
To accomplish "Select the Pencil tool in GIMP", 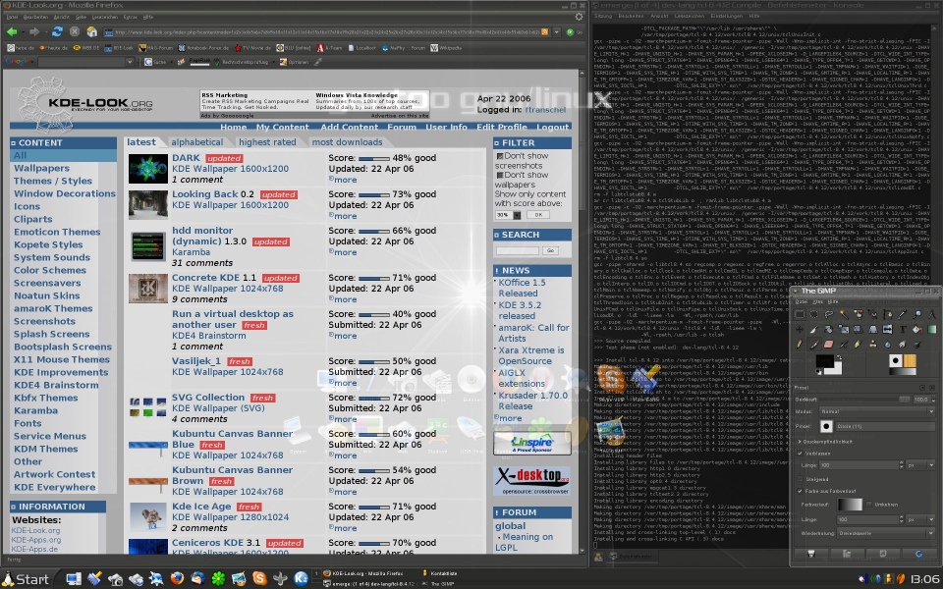I will click(x=800, y=345).
